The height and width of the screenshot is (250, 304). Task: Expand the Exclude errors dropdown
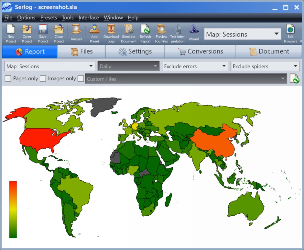click(x=195, y=66)
